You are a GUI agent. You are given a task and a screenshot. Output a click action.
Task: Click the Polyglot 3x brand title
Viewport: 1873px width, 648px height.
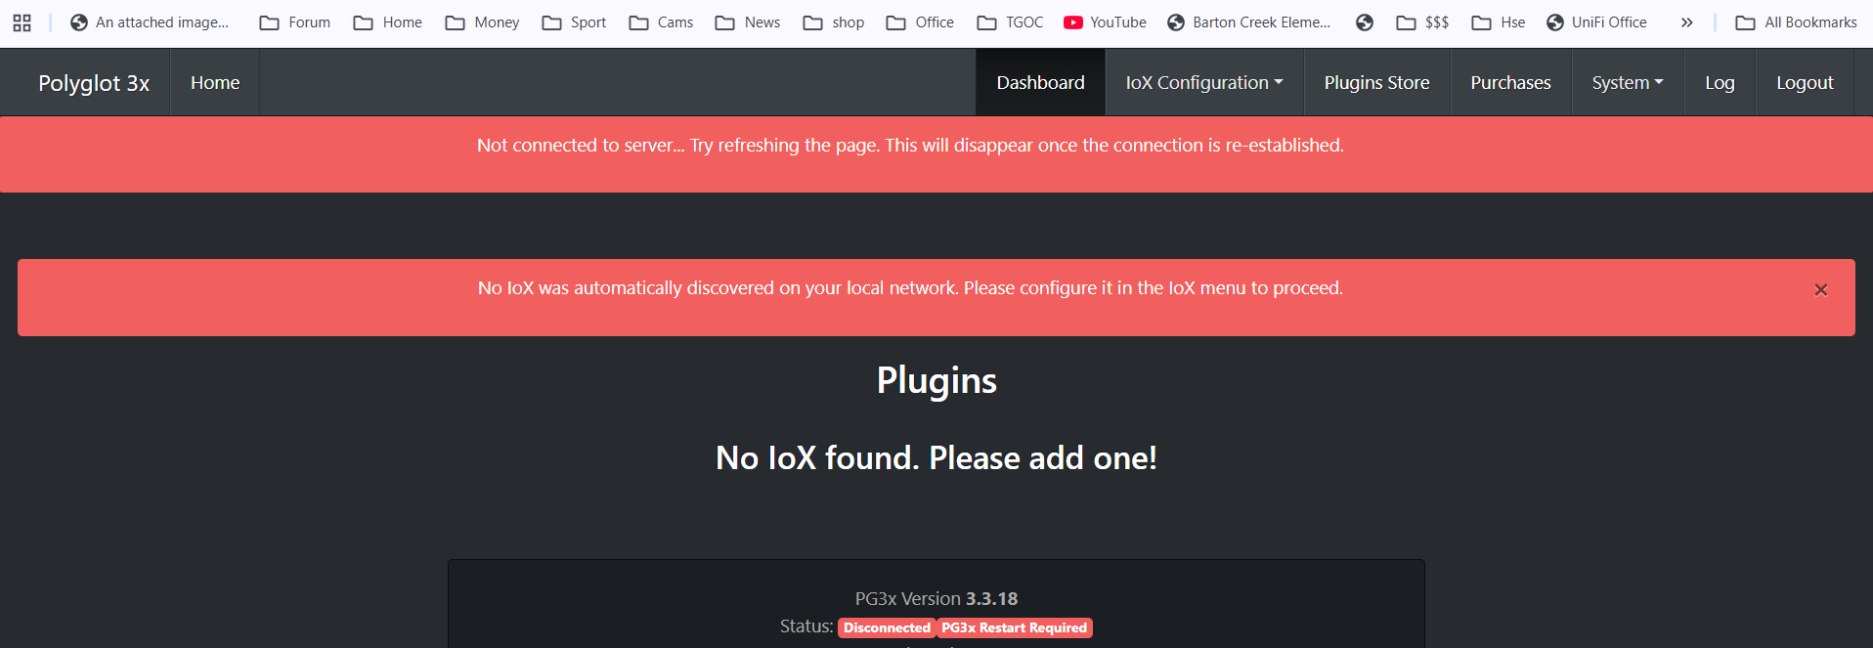[94, 83]
